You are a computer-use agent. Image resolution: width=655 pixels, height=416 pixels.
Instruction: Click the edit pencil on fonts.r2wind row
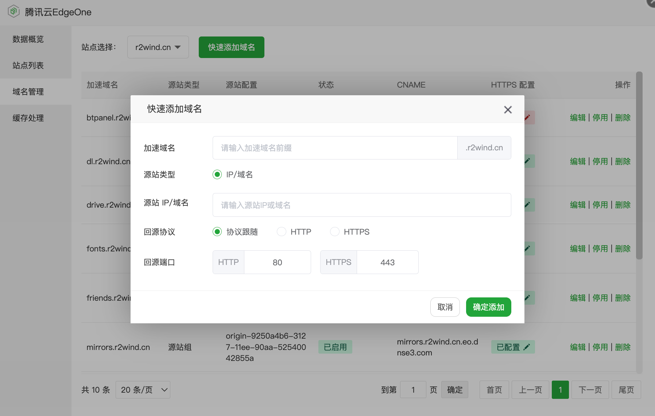(x=526, y=249)
